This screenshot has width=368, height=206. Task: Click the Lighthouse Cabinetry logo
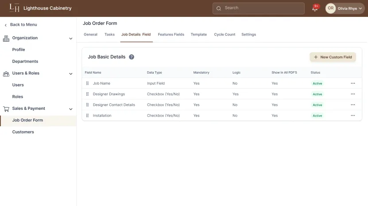pyautogui.click(x=15, y=8)
